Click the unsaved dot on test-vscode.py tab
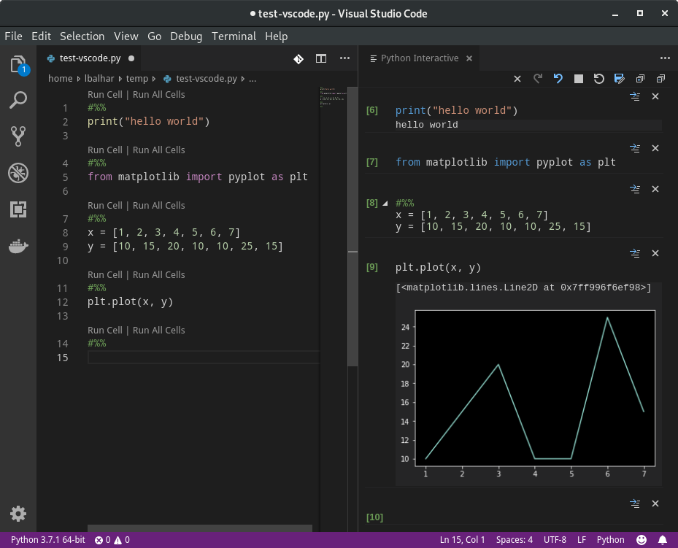This screenshot has width=678, height=548. tap(131, 58)
